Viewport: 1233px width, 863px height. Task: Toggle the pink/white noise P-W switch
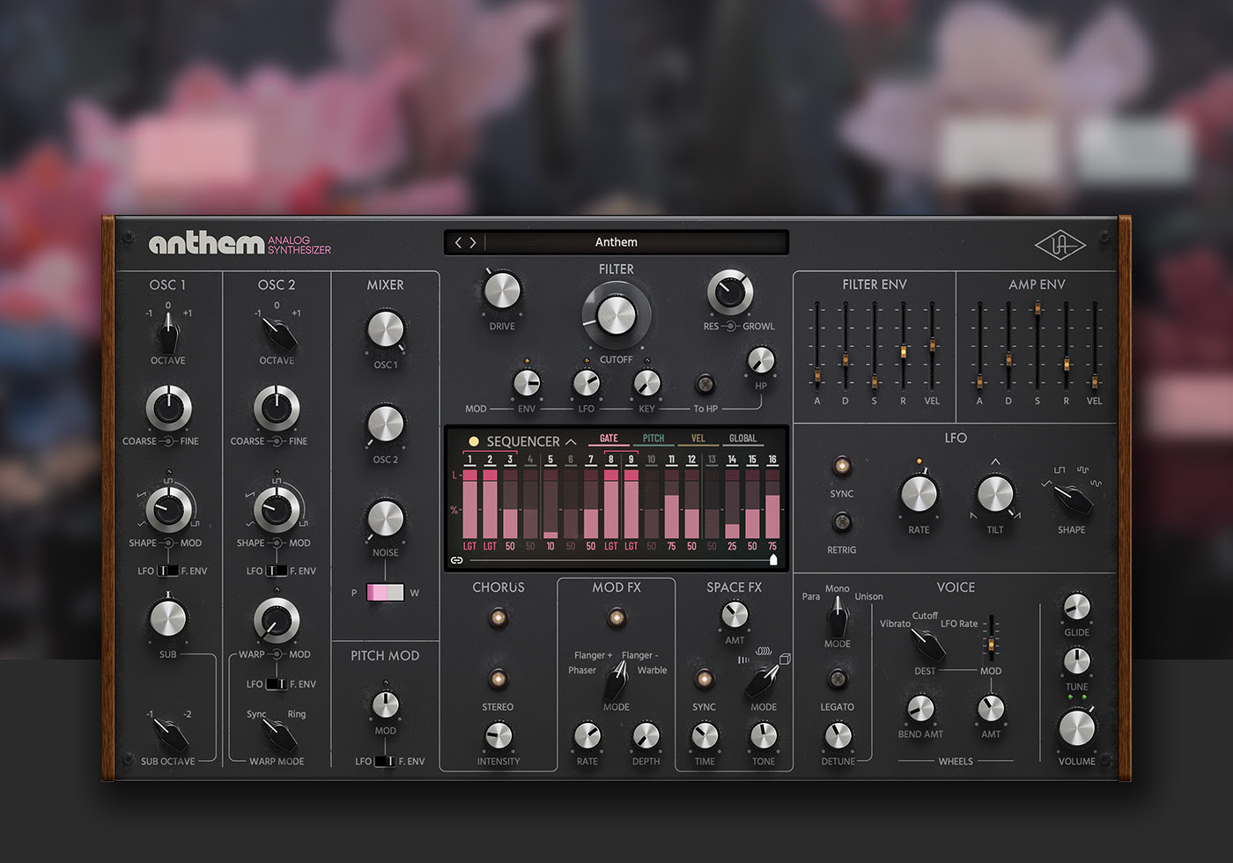[385, 593]
